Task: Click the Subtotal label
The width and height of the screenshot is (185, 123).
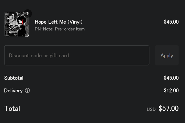Action: click(x=14, y=78)
